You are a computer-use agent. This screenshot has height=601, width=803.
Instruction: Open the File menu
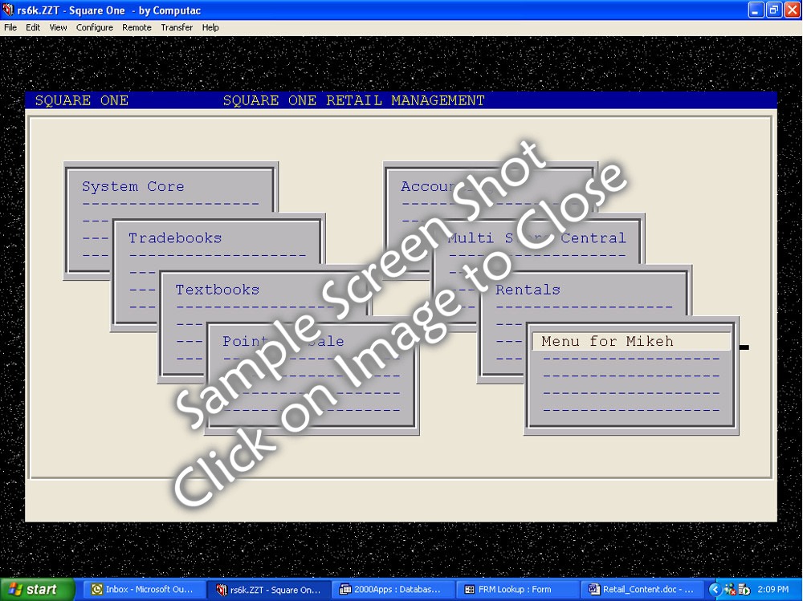point(10,27)
